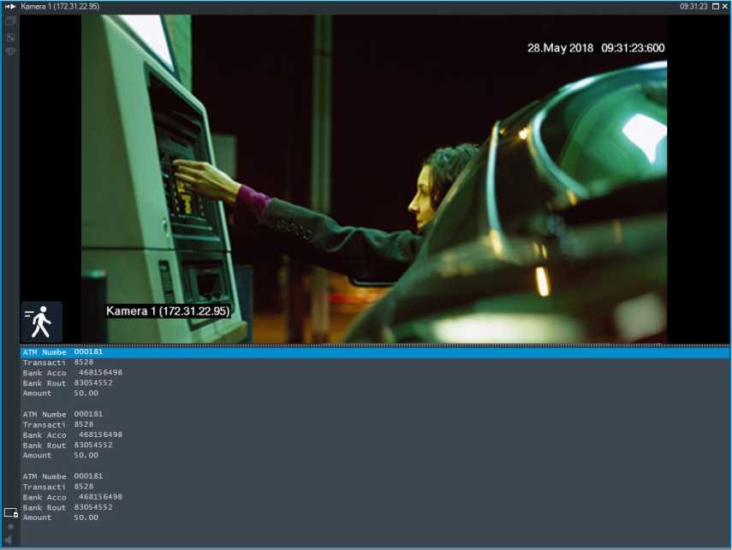Click the third left sidebar icon below zoom

click(x=10, y=51)
